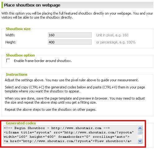Screen dimensions: 155x152
Task: Click the 'Unit in pixel, e.g. 160' hint
Action: 112,35
